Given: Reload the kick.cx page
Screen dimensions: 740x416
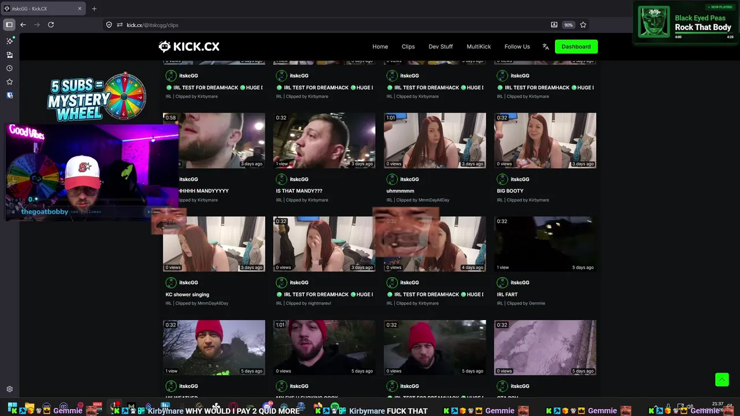Looking at the screenshot, I should [x=51, y=25].
